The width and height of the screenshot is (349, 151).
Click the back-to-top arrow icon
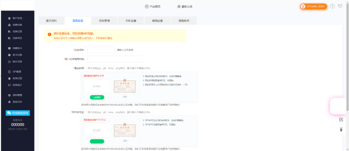tap(341, 129)
